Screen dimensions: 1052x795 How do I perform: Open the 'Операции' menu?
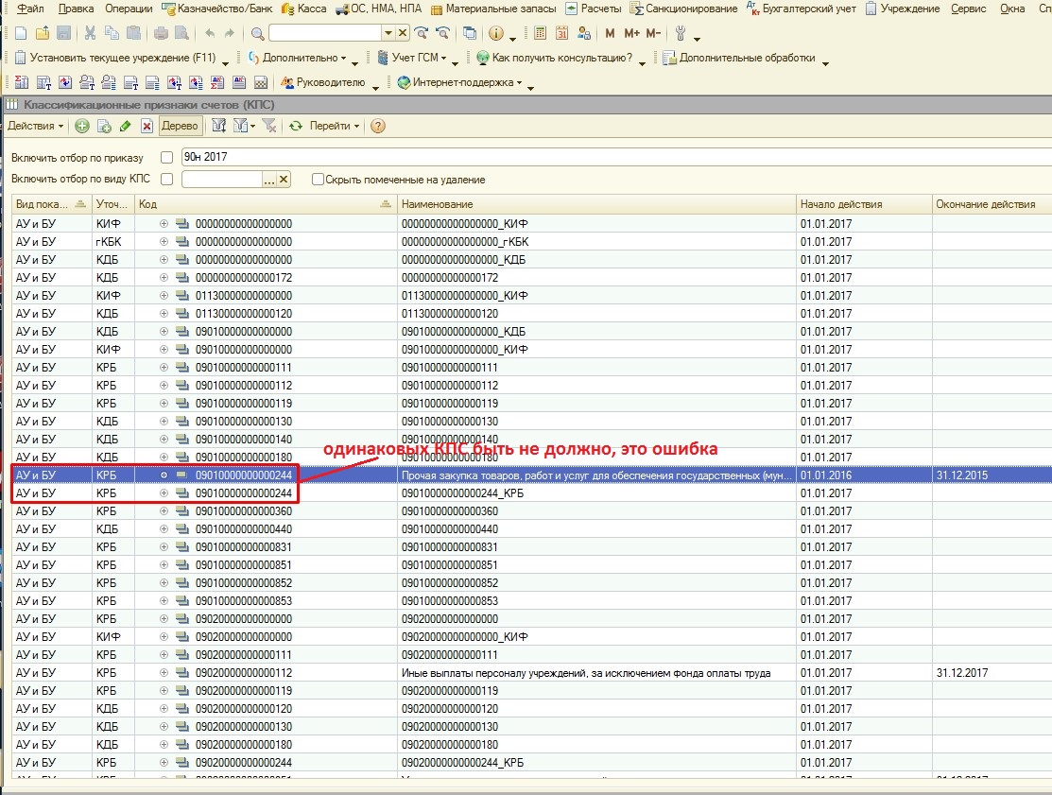click(x=129, y=9)
